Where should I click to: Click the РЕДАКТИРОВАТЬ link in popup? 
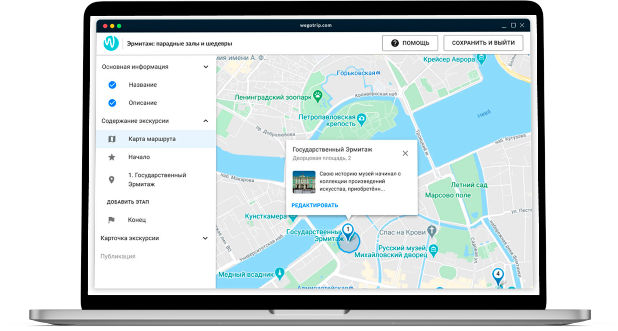pyautogui.click(x=314, y=205)
